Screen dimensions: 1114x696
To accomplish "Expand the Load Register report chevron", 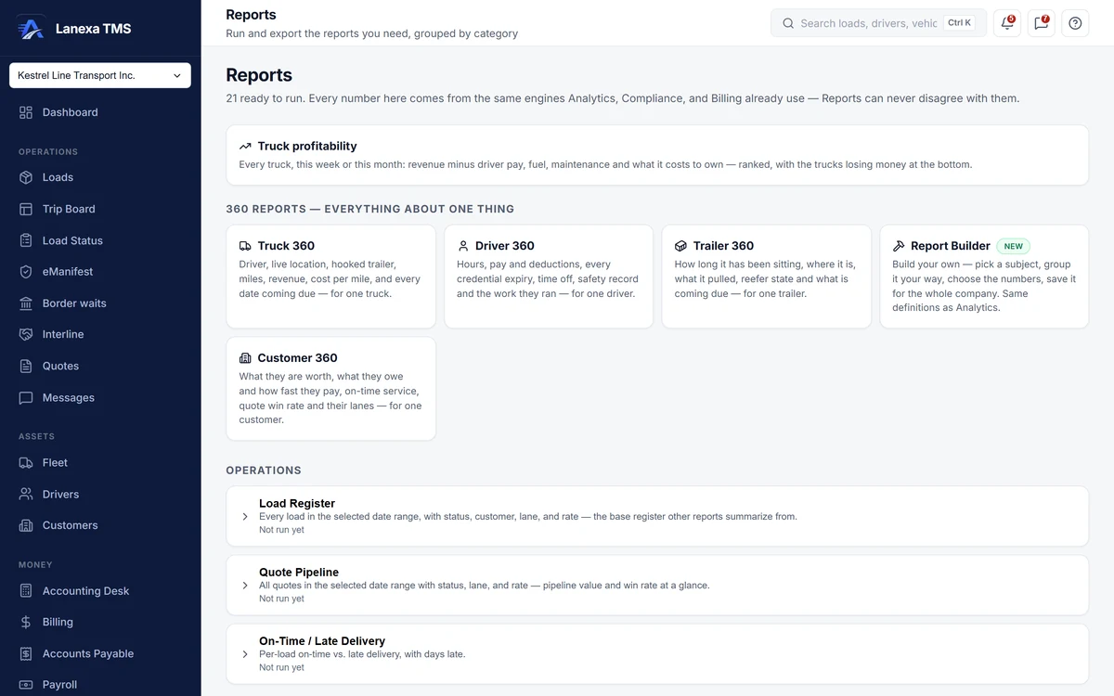I will (x=245, y=517).
